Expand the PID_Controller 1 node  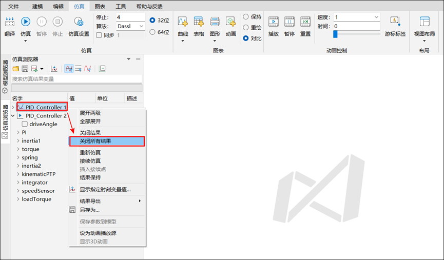13,107
